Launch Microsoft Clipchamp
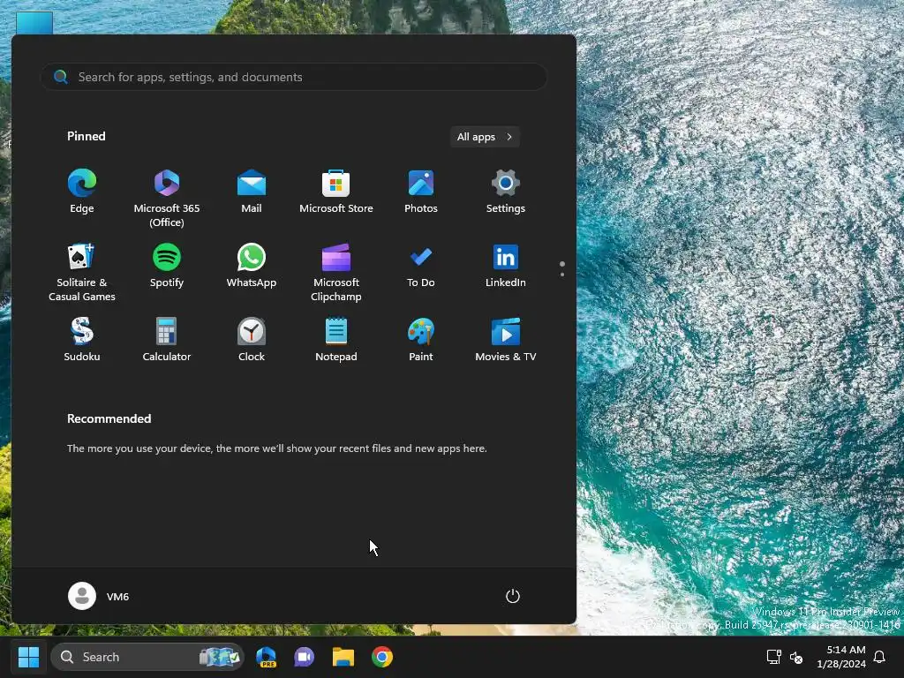904x678 pixels. tap(336, 272)
